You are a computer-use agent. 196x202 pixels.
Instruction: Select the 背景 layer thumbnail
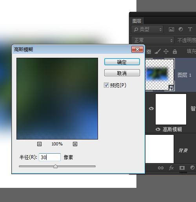[x=160, y=149]
